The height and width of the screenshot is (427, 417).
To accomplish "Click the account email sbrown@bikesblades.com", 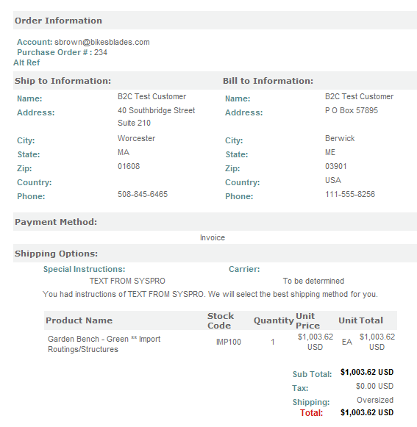I will pos(102,42).
